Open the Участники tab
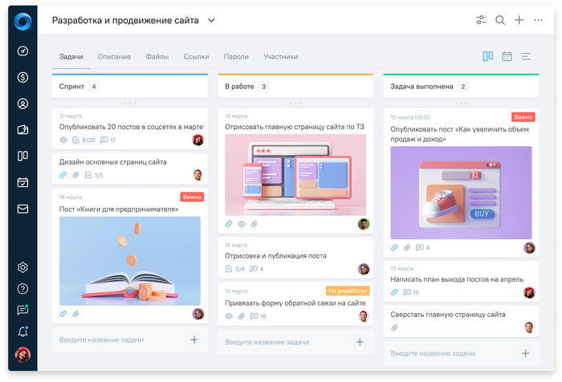Viewport: 562px width, 382px height. click(280, 57)
